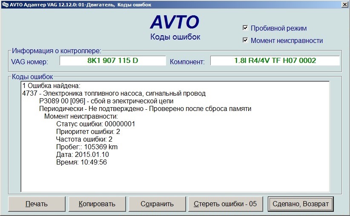The width and height of the screenshot is (350, 216).
Task: Click the AVTO logo heading
Action: tap(175, 22)
